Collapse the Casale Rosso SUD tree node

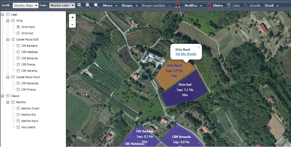pos(8,40)
